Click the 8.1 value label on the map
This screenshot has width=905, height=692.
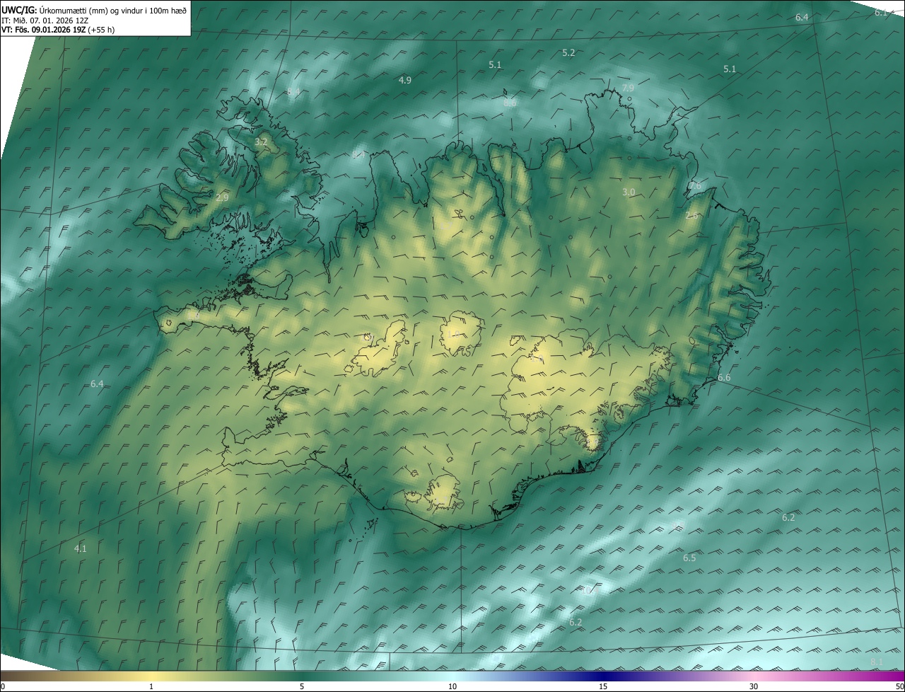(x=877, y=662)
